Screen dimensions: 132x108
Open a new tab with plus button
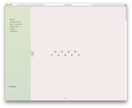click(x=126, y=5)
